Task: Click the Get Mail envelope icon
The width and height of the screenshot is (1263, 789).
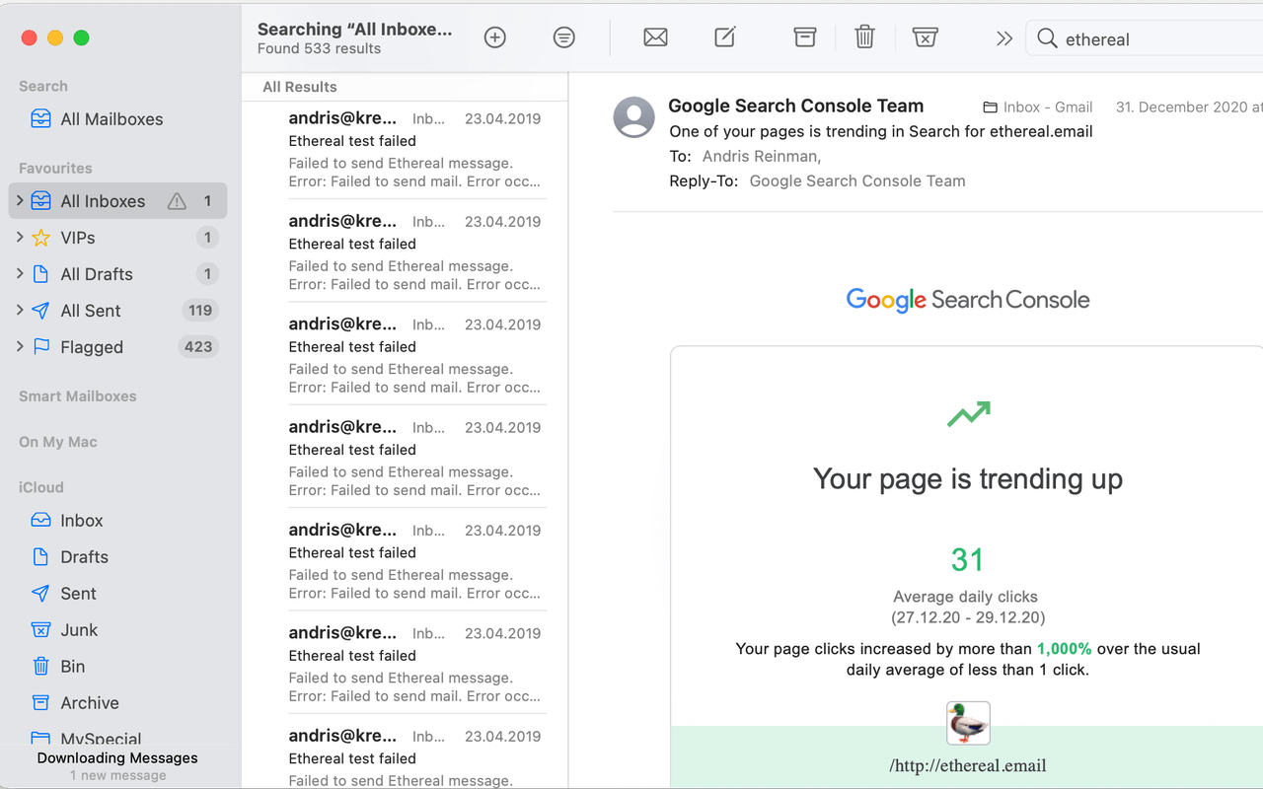Action: click(x=655, y=36)
